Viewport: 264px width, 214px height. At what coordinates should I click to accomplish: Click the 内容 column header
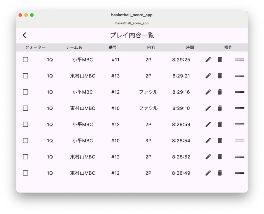point(151,47)
